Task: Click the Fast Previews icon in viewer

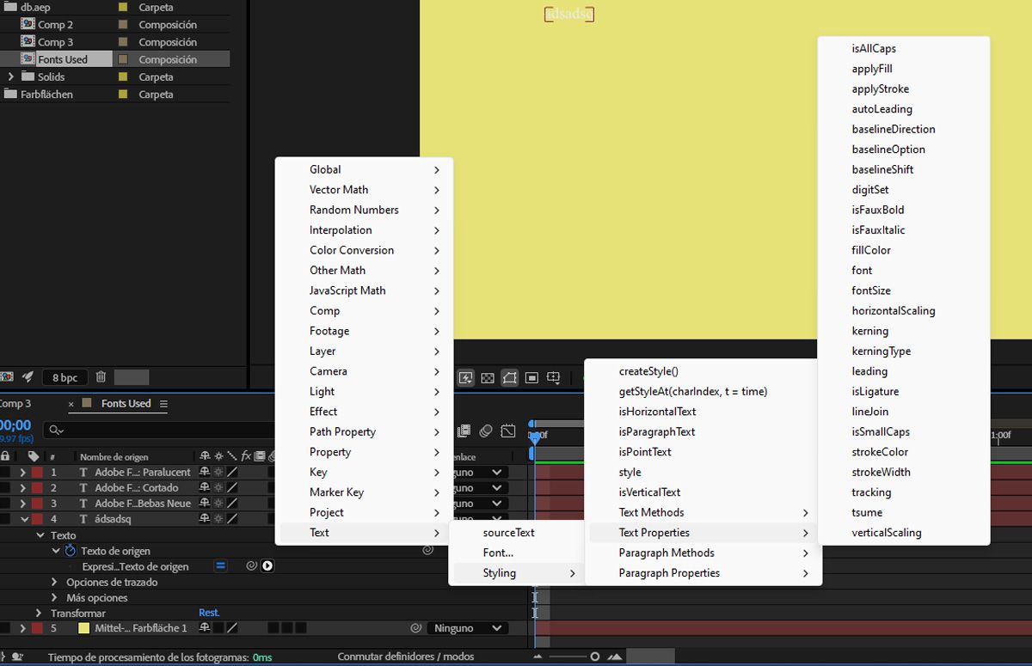Action: (466, 378)
